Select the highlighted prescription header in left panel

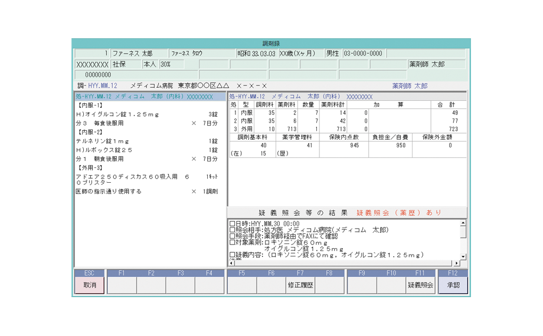pyautogui.click(x=150, y=97)
